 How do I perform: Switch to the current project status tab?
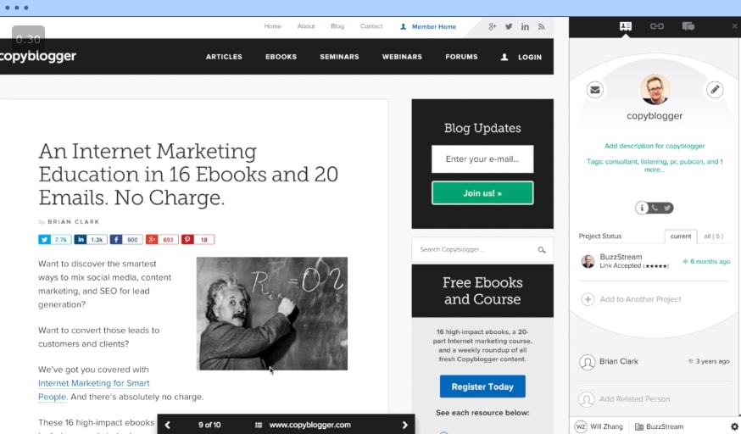[x=681, y=236]
